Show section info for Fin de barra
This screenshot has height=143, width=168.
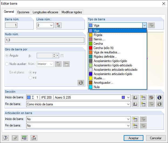tap(159, 104)
